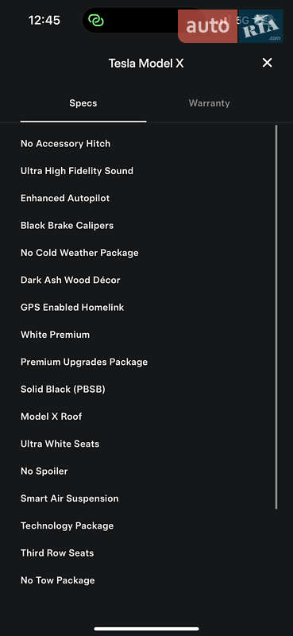Tap the Ultra High Fidelity Sound item
The width and height of the screenshot is (293, 636).
point(77,171)
